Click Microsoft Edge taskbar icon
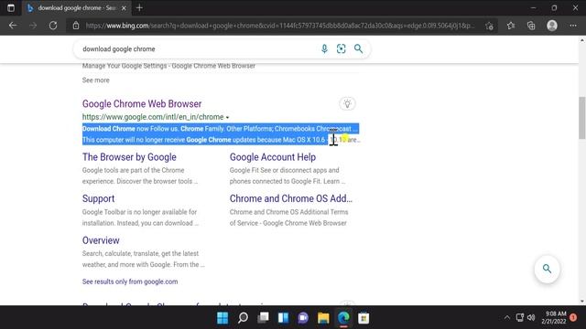The image size is (586, 329). (343, 318)
